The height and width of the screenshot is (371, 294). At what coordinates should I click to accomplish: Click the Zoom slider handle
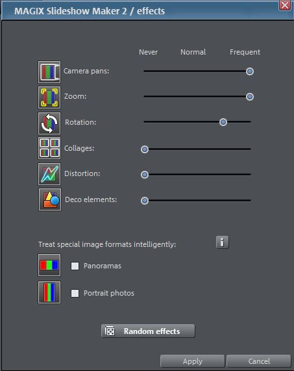[x=250, y=97]
